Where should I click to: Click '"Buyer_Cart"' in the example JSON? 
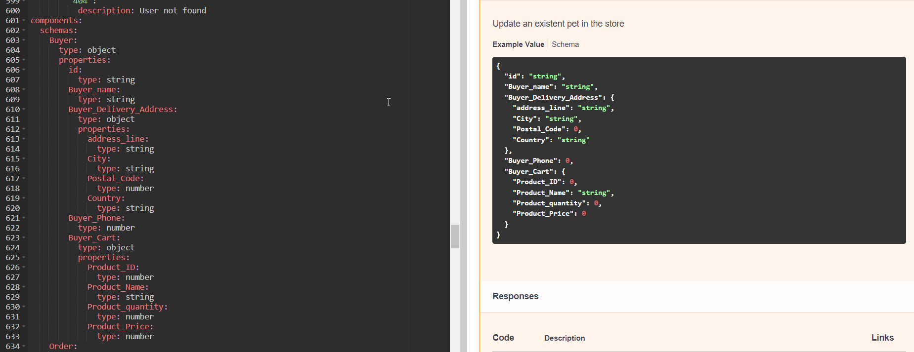tap(529, 172)
